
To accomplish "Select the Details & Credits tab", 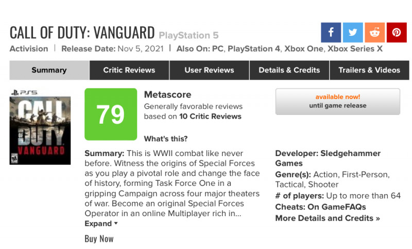I will coord(289,70).
